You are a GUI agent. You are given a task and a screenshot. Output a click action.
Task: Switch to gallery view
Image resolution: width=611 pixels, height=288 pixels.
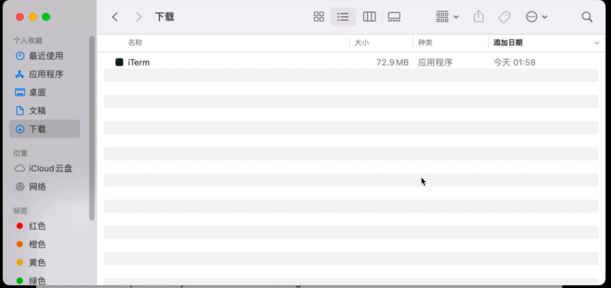click(x=394, y=17)
